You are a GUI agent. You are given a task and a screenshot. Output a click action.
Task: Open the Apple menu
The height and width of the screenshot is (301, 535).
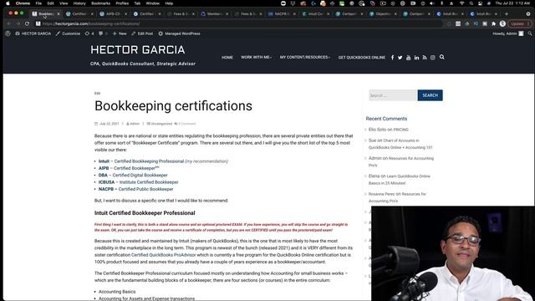tap(8, 3)
